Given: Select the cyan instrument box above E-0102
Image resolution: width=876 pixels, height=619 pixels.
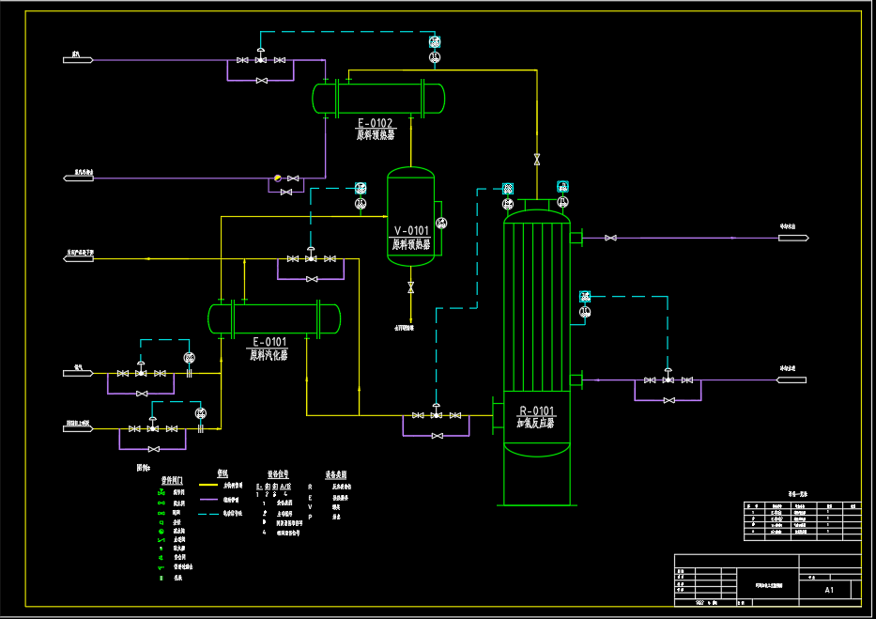Looking at the screenshot, I should [435, 42].
